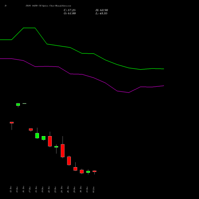Select the 01 Jan date label
The height and width of the screenshot is (199, 199).
(x=94, y=189)
